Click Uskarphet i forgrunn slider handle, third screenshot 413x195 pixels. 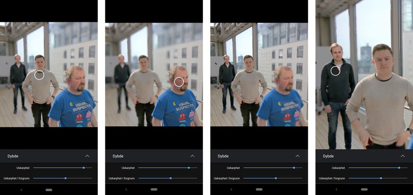tap(276, 178)
